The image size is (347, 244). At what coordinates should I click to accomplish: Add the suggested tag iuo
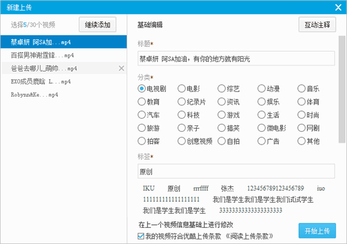point(321,188)
